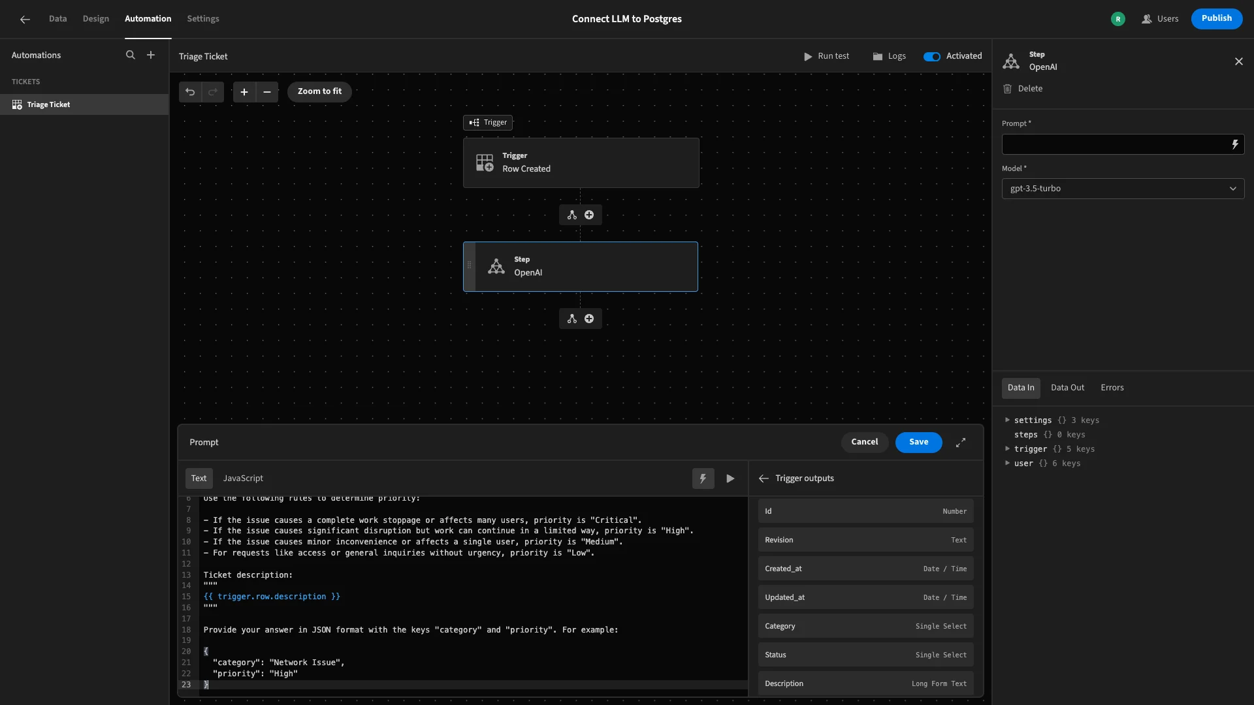Add a step after the OpenAI step

point(589,319)
